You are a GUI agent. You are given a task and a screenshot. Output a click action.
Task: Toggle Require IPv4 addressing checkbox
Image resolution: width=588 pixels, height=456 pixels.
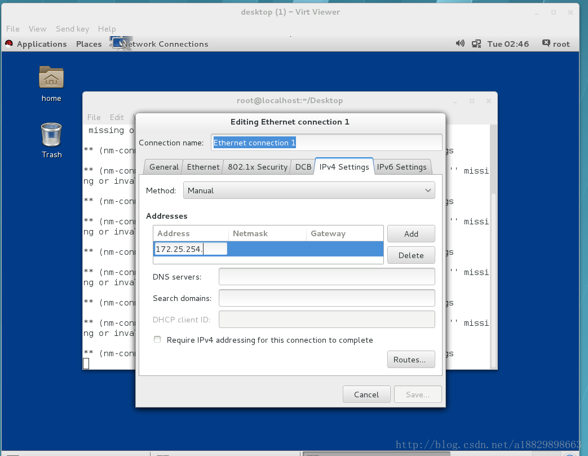click(157, 339)
